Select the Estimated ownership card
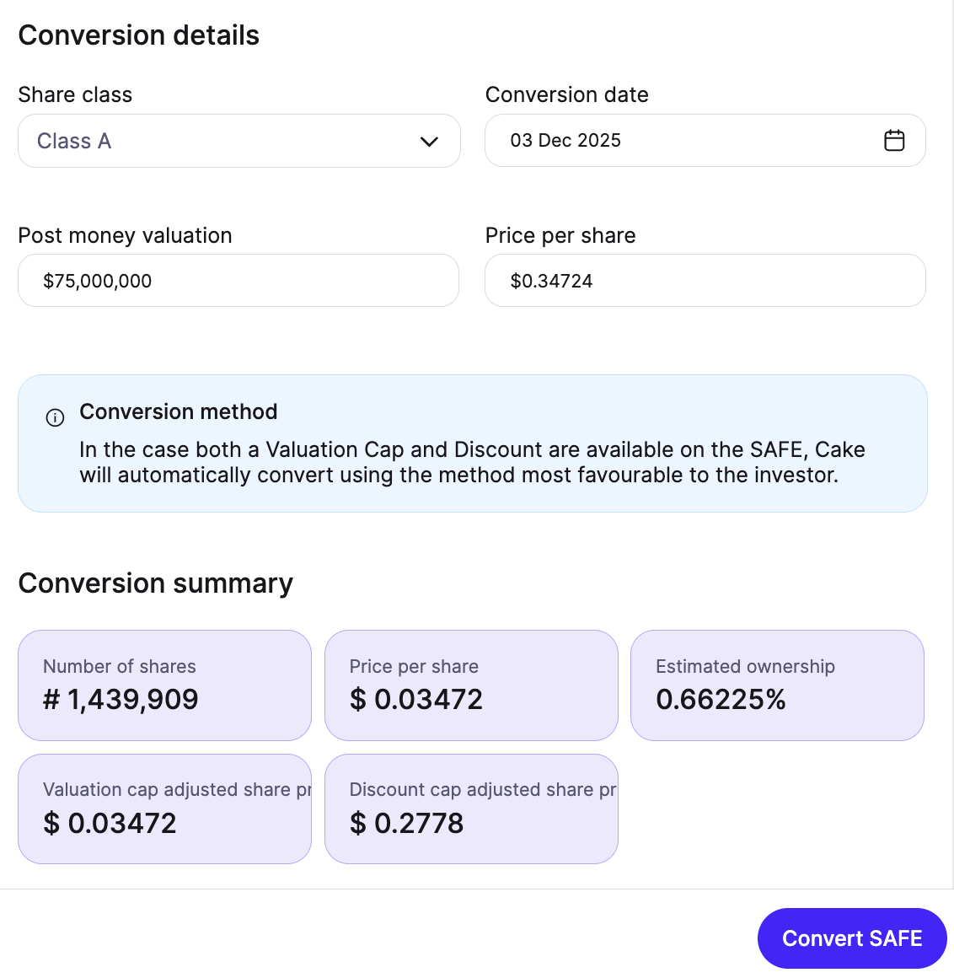The height and width of the screenshot is (978, 954). coord(777,685)
